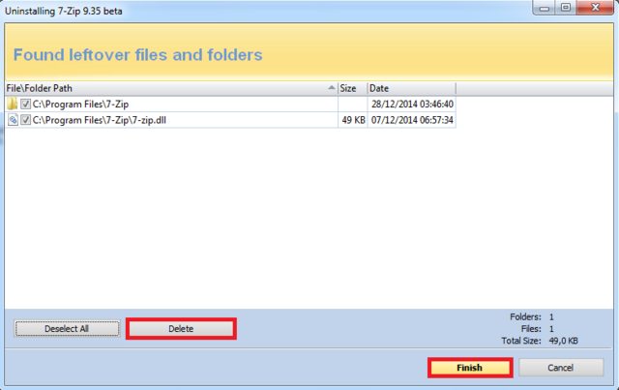This screenshot has width=619, height=390.
Task: Maximize the Uninstalling 7-Zip window
Action: (x=566, y=8)
